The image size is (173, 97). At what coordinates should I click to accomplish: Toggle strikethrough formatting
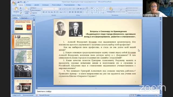(x=52, y=12)
